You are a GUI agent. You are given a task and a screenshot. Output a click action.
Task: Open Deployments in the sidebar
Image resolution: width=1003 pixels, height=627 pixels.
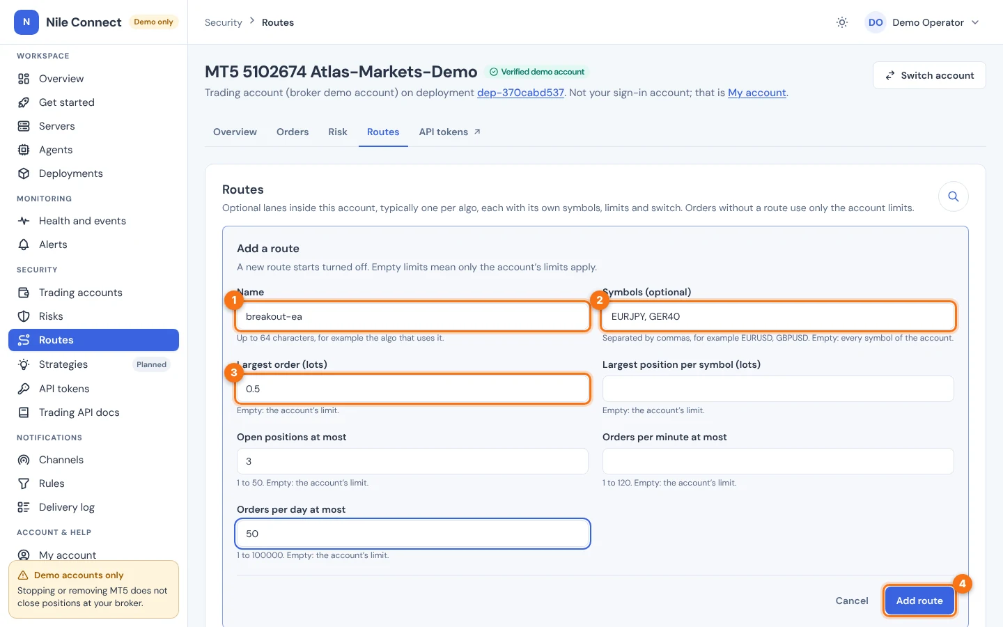pos(93,173)
